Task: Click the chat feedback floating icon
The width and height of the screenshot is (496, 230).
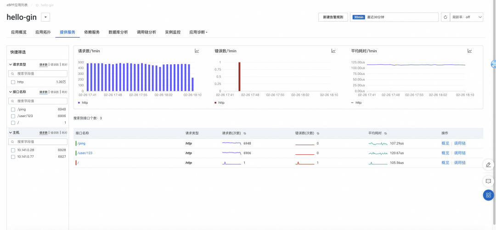Action: click(488, 181)
